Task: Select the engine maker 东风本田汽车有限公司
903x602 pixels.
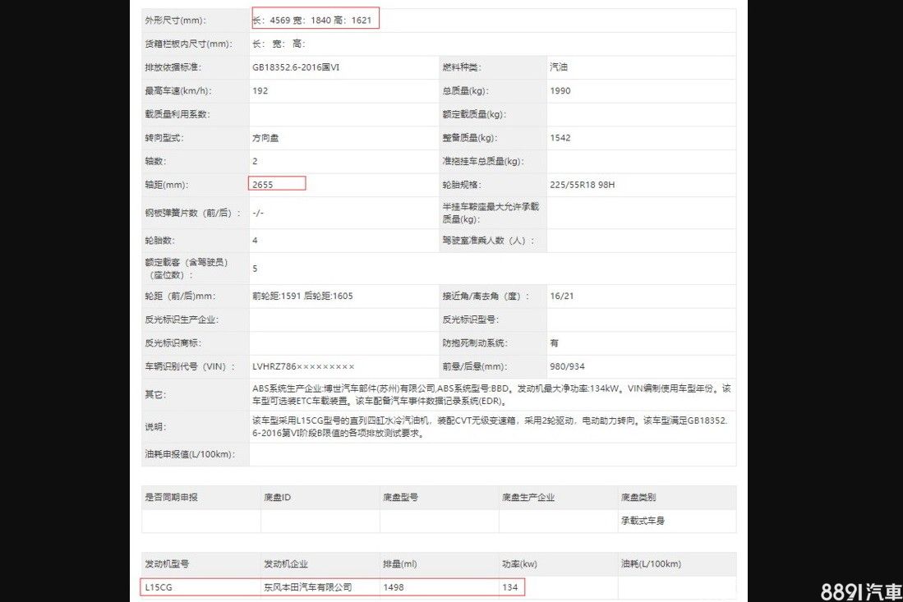Action: point(307,587)
